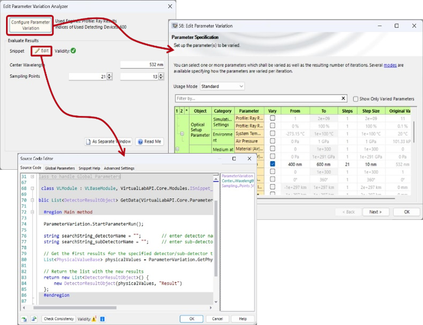Enable Vary checkbox in row with From 0 %

pos(273,126)
